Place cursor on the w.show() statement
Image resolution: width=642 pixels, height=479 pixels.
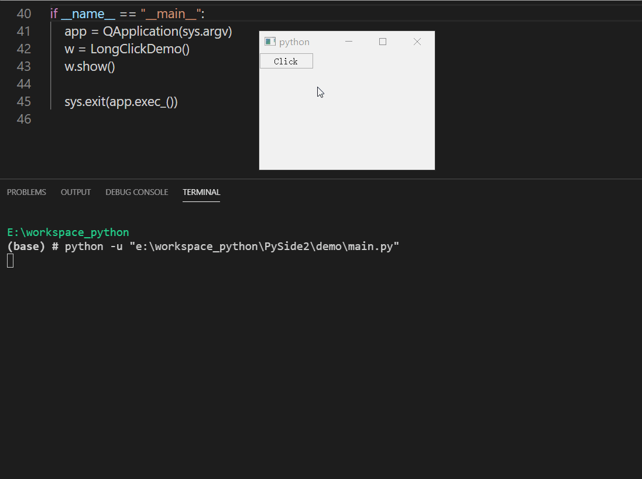pos(89,66)
